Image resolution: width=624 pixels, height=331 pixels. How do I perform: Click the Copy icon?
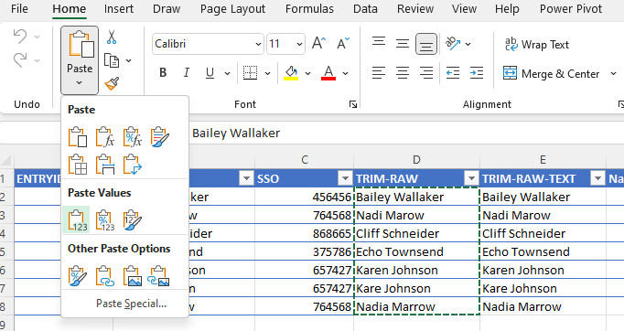(x=112, y=60)
